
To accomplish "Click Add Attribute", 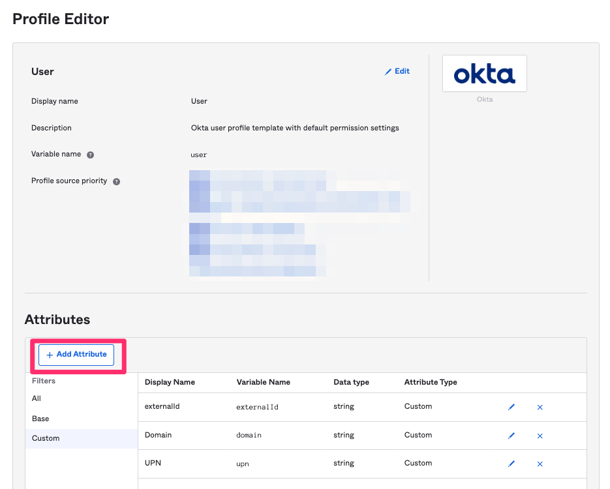I will pyautogui.click(x=76, y=354).
